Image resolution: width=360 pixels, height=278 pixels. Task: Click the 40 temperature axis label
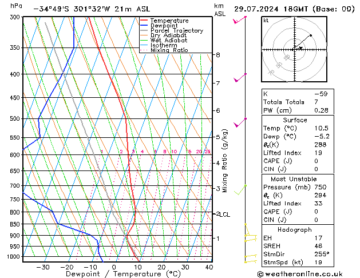pos(209,267)
